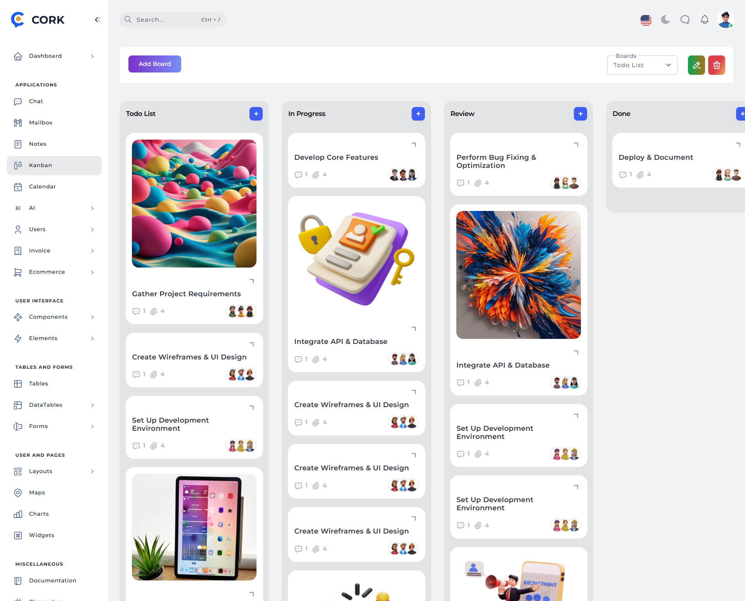Open the Boards dropdown showing Todo List

(642, 65)
